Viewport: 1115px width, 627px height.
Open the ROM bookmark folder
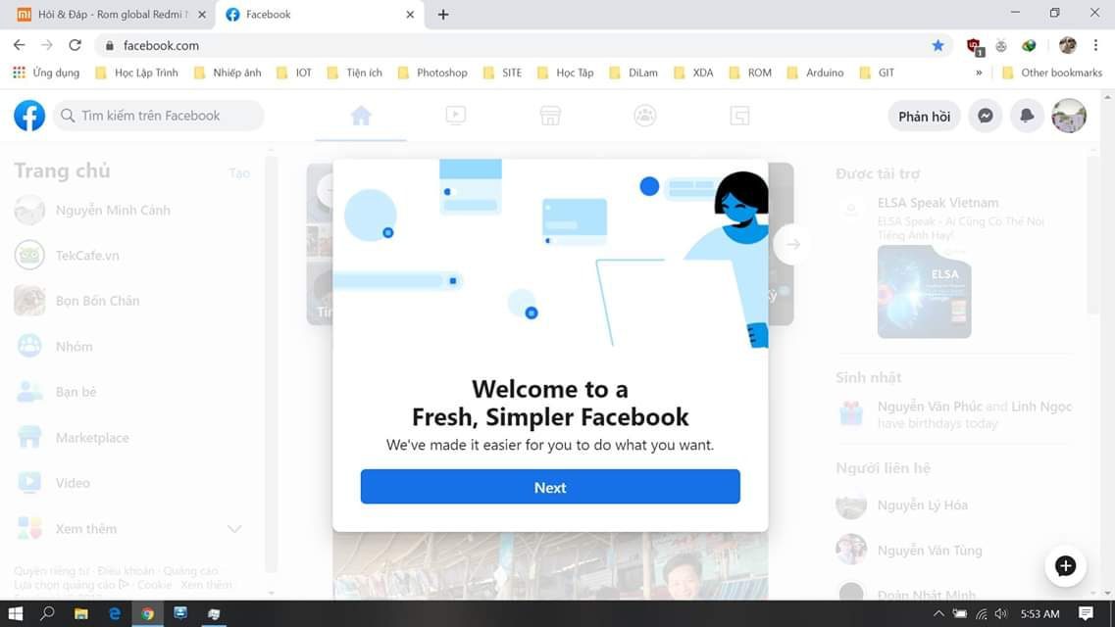(x=750, y=72)
